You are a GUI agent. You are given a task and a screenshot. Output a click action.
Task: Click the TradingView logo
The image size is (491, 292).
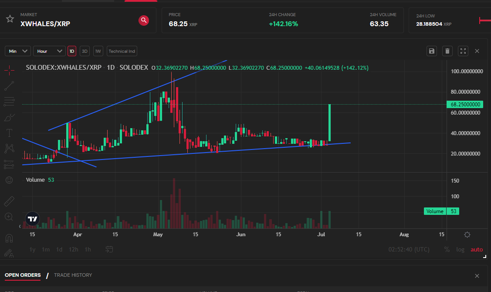33,219
